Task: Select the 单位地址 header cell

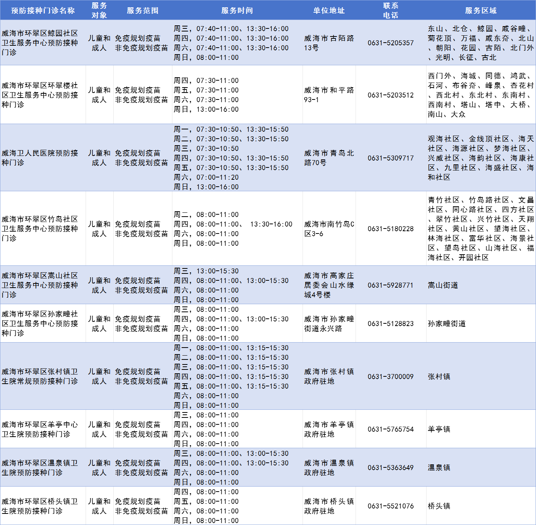Action: pos(329,10)
